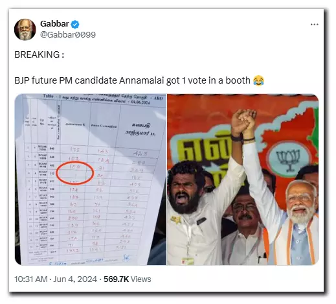Click the 04.06.2024 date on the sheet
Viewport: 336px width, 304px height.
tap(140, 102)
